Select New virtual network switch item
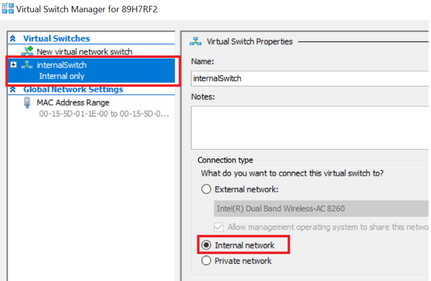 pyautogui.click(x=84, y=52)
